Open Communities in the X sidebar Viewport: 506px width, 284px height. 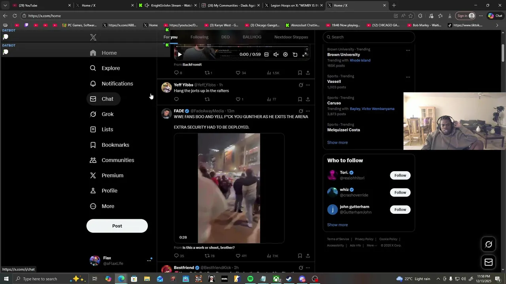coord(112,160)
